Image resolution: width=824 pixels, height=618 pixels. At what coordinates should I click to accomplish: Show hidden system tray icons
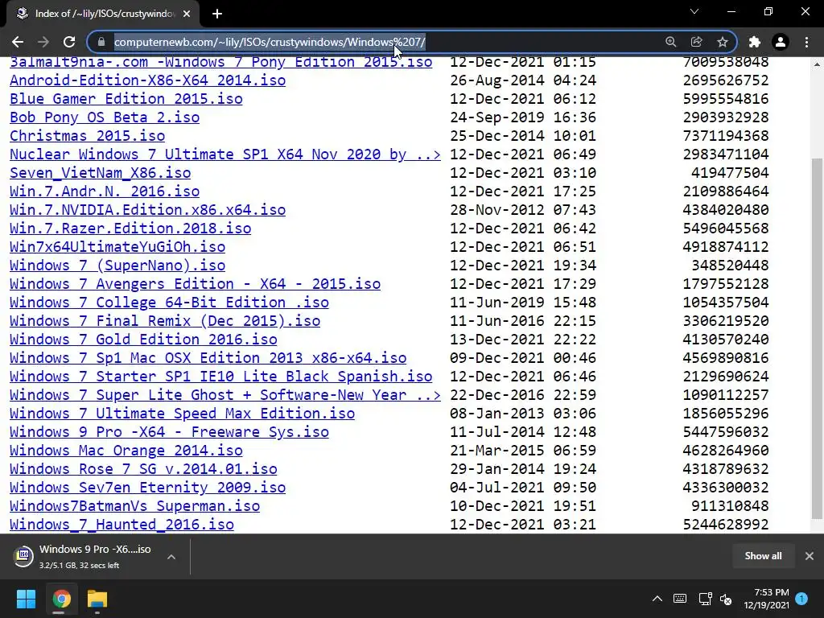[657, 599]
